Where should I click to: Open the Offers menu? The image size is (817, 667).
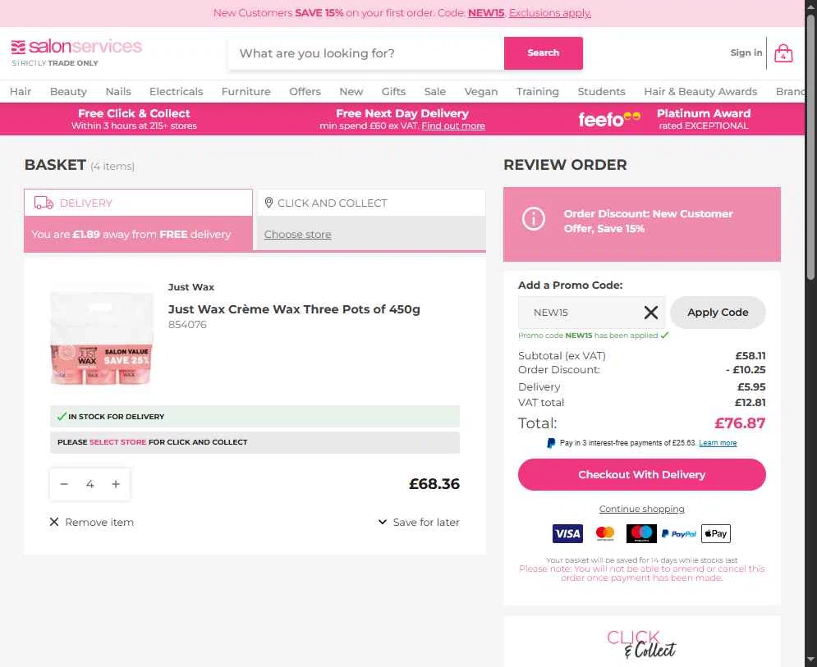point(305,92)
